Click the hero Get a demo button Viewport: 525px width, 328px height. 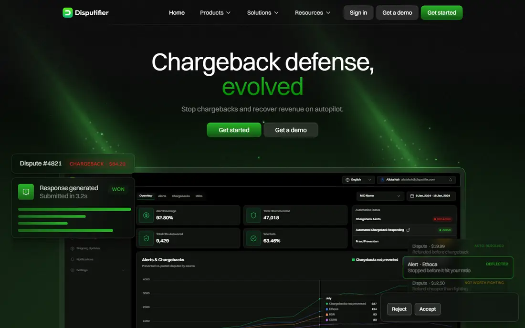click(291, 130)
